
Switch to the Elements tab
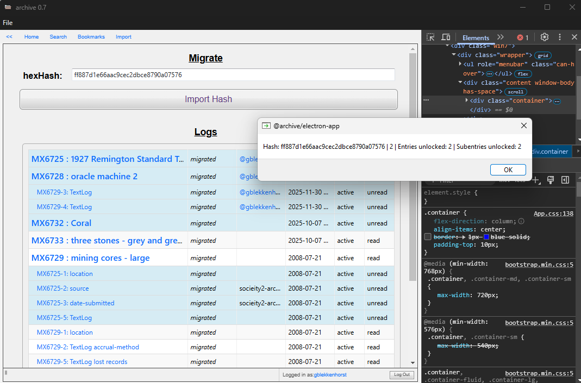(x=476, y=37)
